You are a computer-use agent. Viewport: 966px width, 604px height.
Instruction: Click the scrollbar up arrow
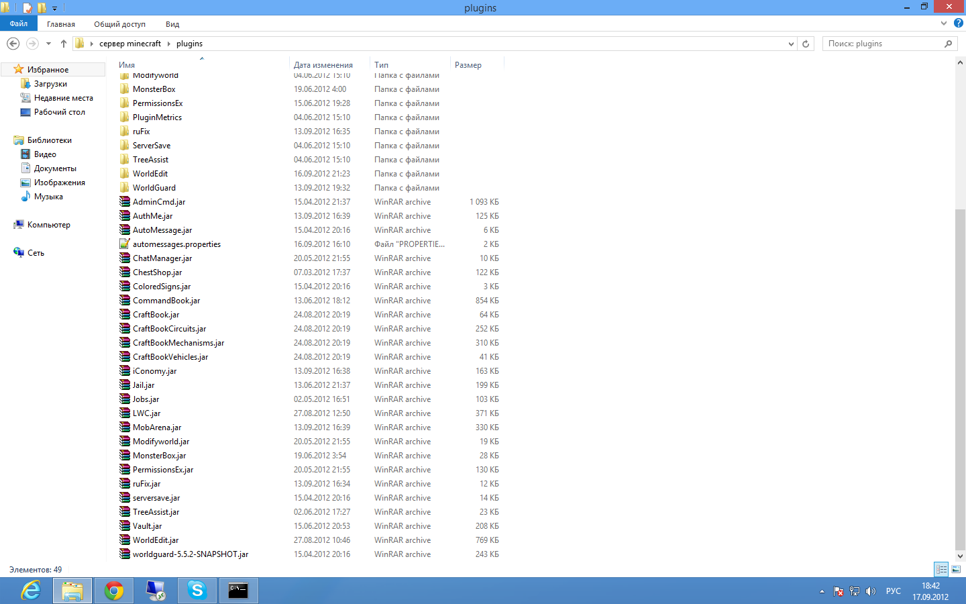[x=960, y=62]
